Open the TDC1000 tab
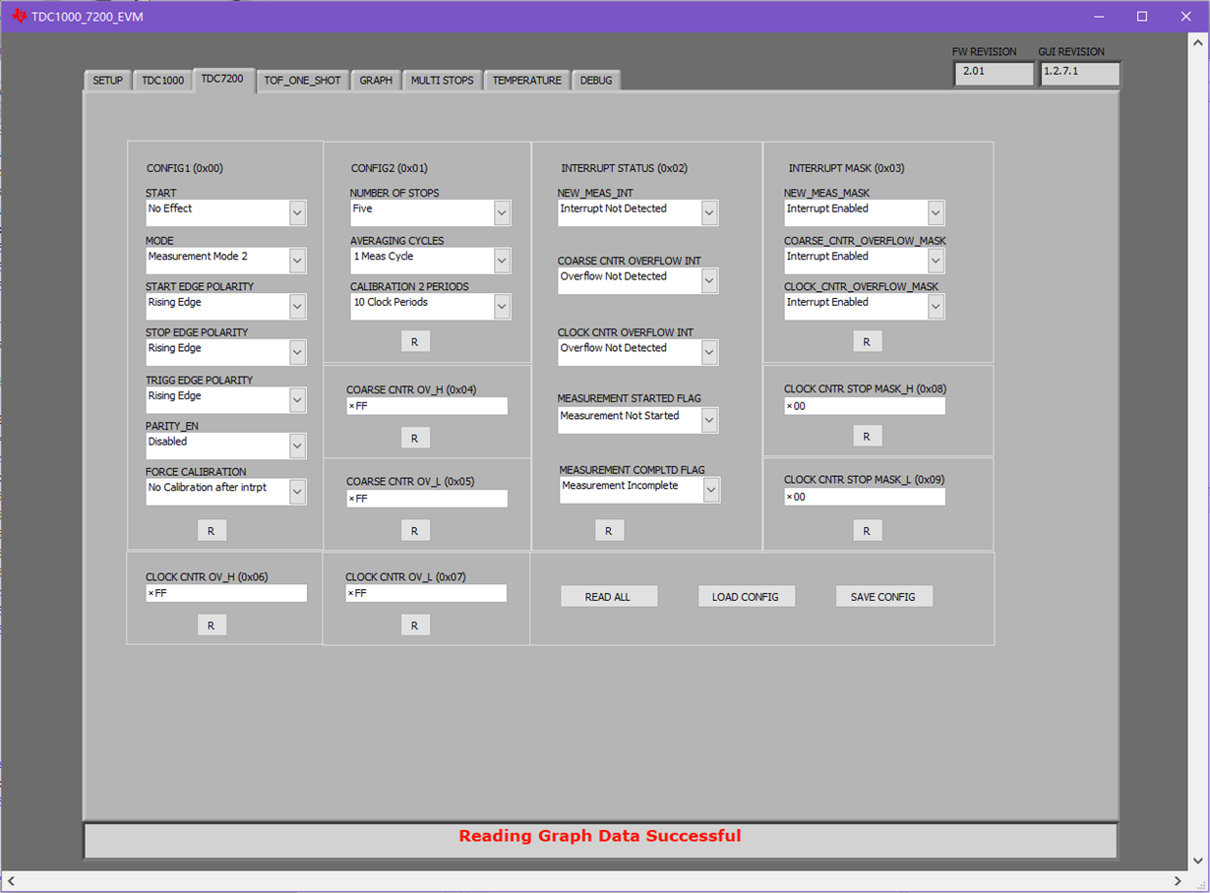Image resolution: width=1210 pixels, height=893 pixels. click(162, 81)
